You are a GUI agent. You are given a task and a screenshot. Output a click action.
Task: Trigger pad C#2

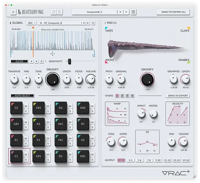[38, 108]
